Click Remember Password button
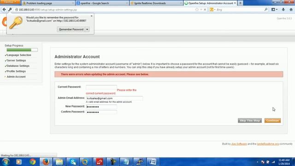The width and height of the screenshot is (295, 166). point(71,30)
